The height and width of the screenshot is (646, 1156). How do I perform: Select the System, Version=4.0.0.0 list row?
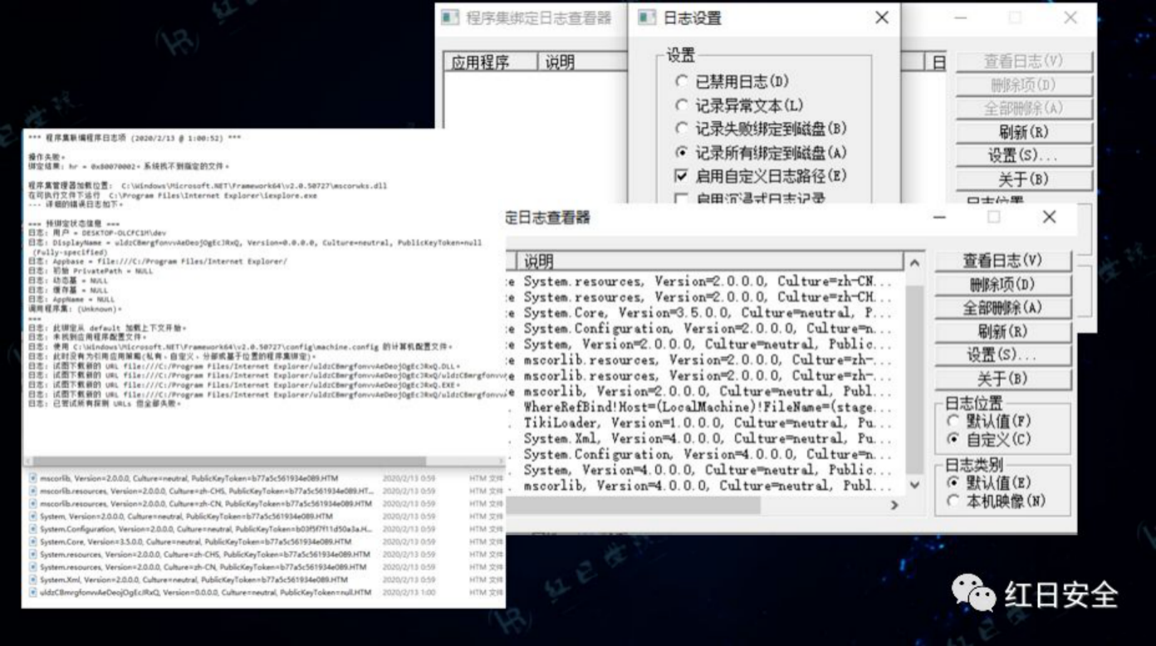tap(706, 470)
